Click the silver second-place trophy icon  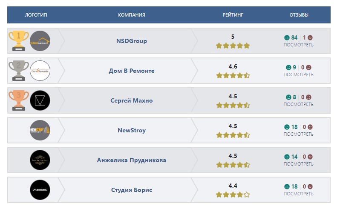(x=19, y=70)
